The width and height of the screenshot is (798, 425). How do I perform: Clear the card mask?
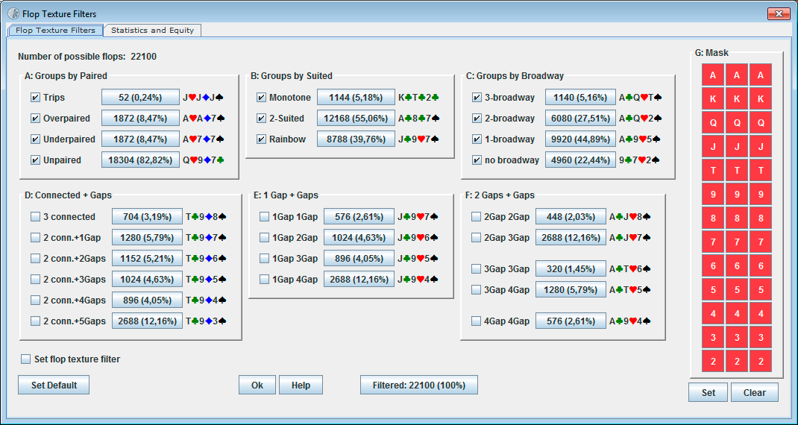coord(754,392)
